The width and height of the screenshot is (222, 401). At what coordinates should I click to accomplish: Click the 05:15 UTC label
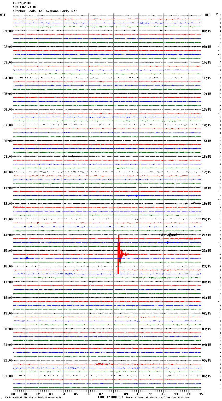tap(207, 360)
